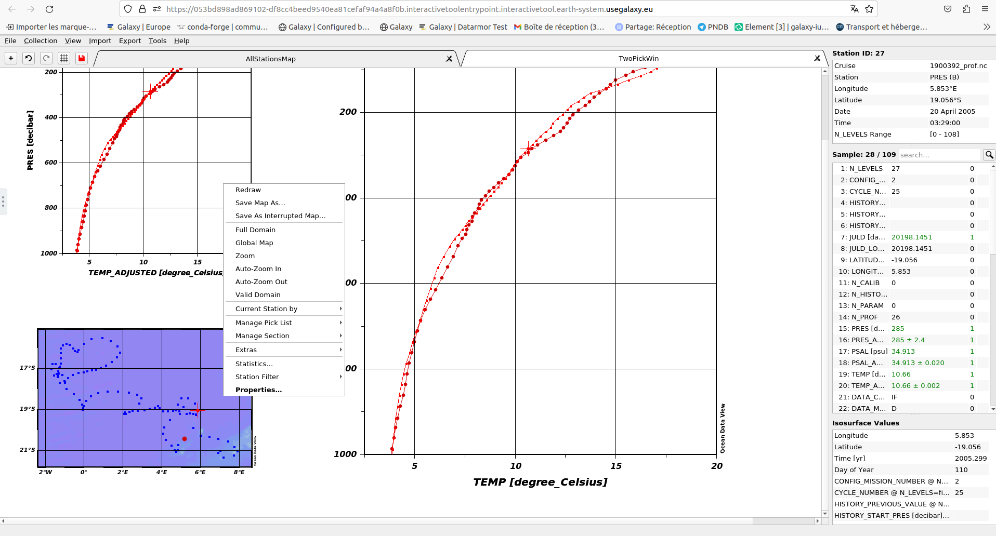
Task: Open Statistics... from context menu
Action: (x=284, y=364)
